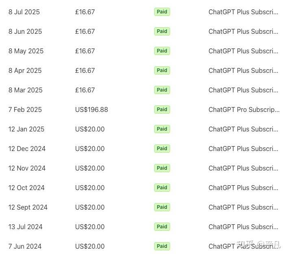Open ChatGPT Plus description for 8 Mar 2025
288x256 pixels.
coord(243,90)
